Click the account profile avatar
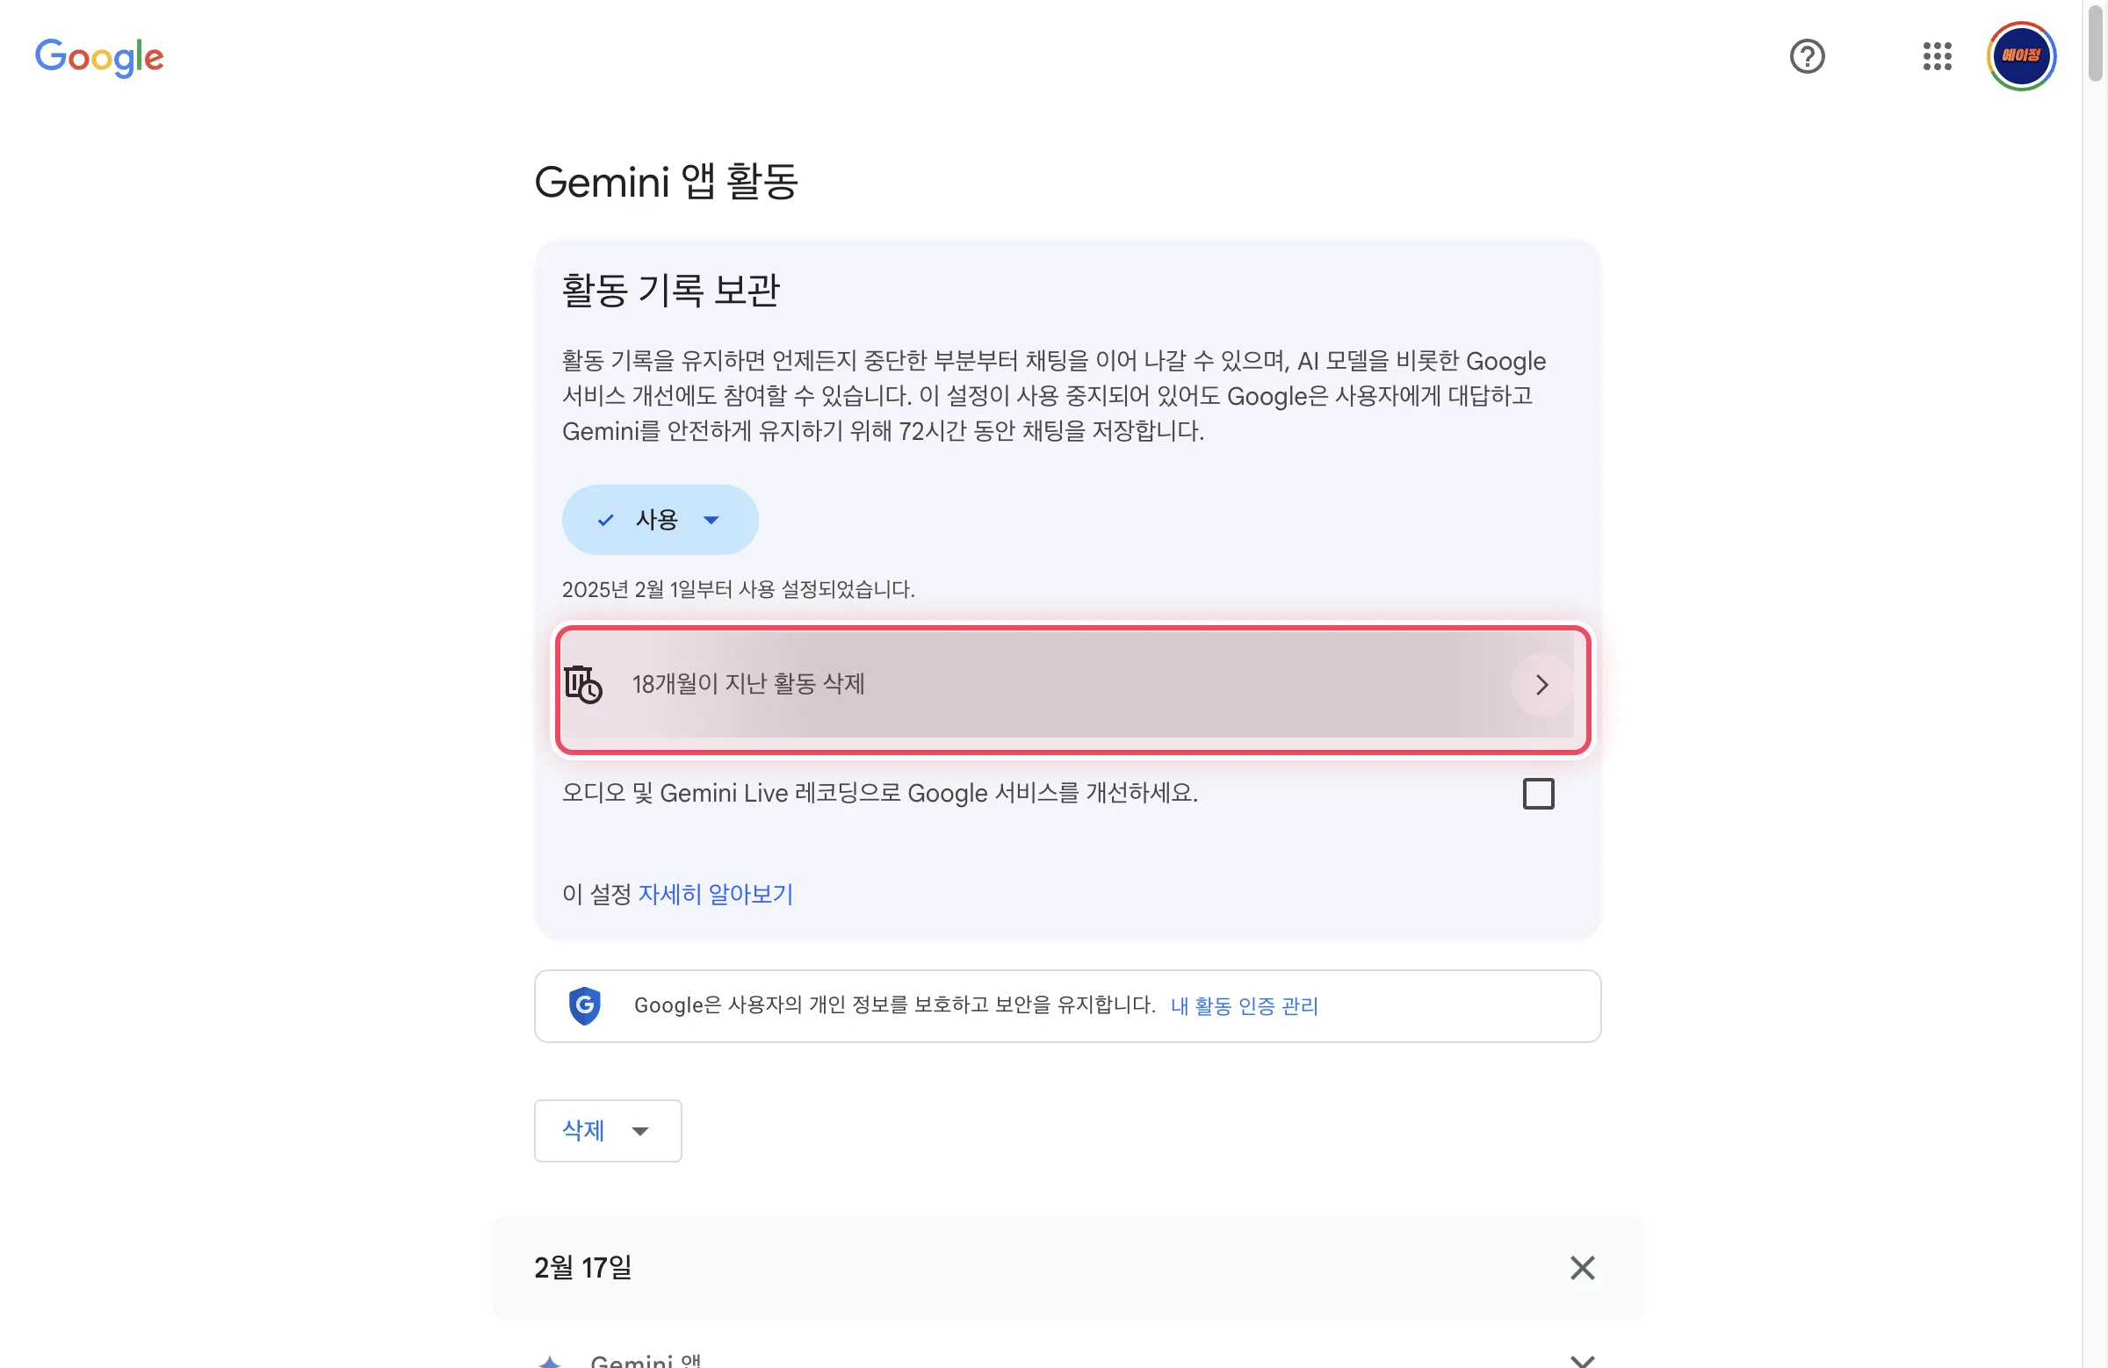Viewport: 2108px width, 1368px height. [x=2021, y=57]
